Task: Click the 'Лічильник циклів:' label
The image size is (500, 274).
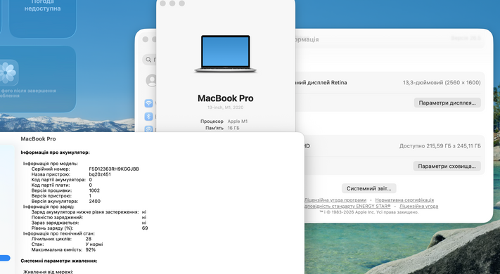Action: coord(51,239)
